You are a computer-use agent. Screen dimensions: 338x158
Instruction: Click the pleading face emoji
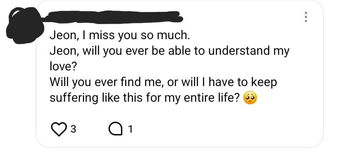[x=250, y=98]
